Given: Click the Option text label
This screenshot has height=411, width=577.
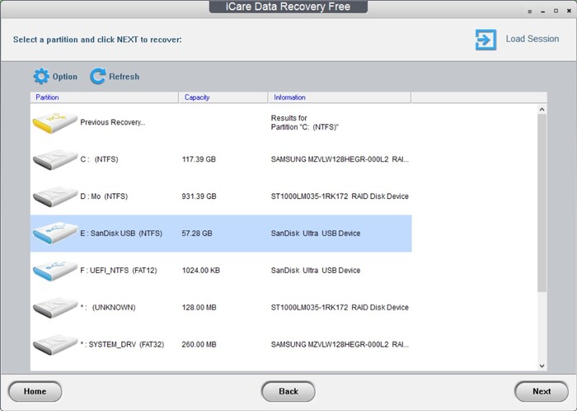Looking at the screenshot, I should 65,77.
